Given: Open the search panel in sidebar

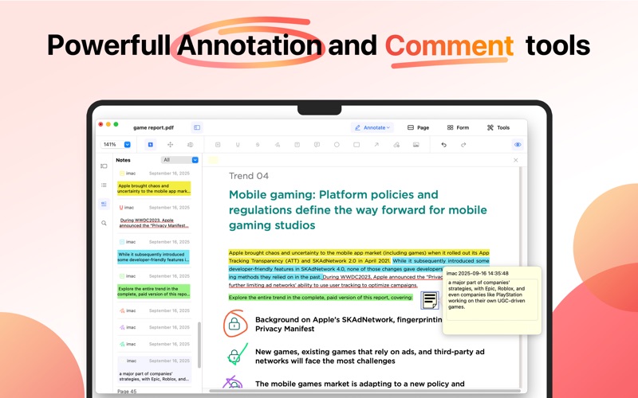Looking at the screenshot, I should [104, 223].
